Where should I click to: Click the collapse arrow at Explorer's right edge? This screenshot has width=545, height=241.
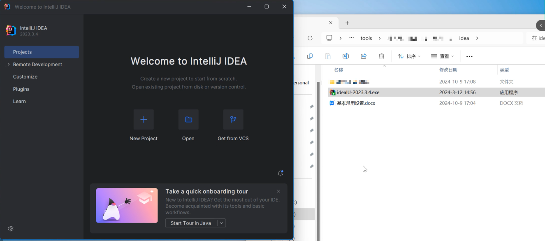coord(540,25)
